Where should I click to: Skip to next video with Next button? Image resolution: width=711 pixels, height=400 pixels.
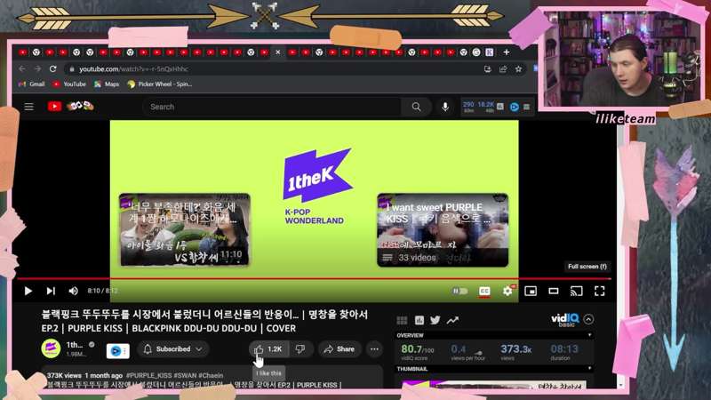coord(51,291)
